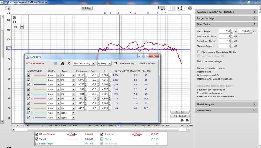Click the 20 .. 20.000 range button
Screen dimensions: 261x148
click(179, 116)
